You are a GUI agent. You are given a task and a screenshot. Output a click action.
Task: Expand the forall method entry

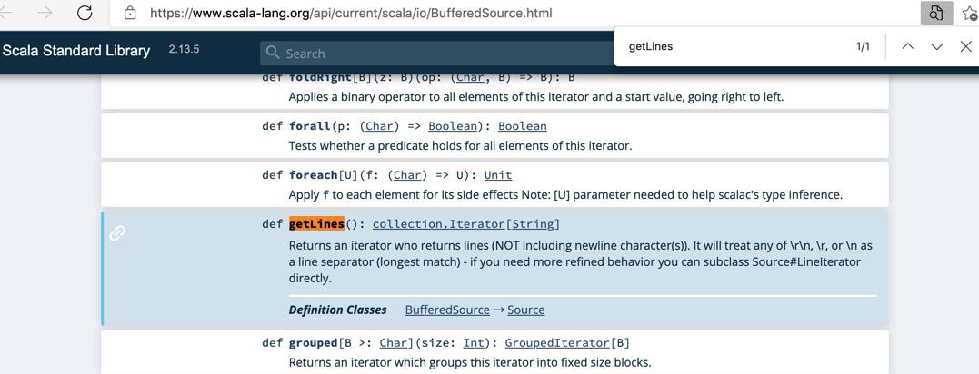(x=494, y=135)
